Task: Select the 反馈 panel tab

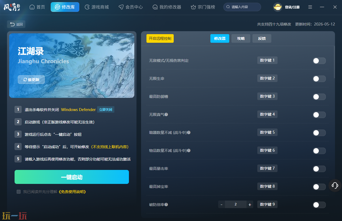Action: point(262,38)
